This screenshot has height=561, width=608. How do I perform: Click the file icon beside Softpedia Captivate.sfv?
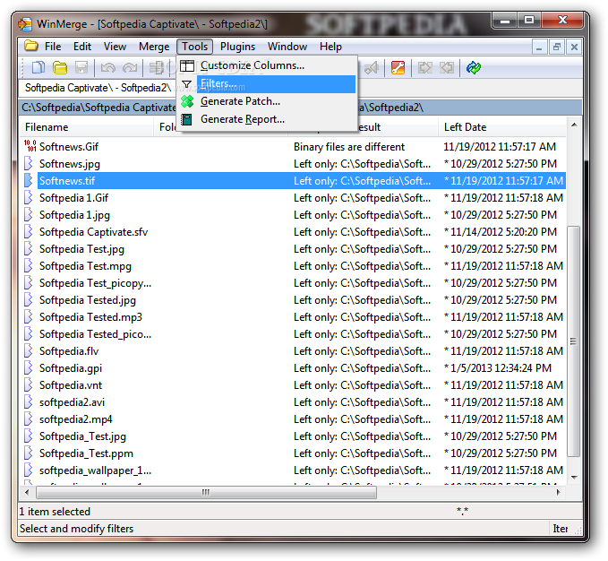click(x=29, y=231)
